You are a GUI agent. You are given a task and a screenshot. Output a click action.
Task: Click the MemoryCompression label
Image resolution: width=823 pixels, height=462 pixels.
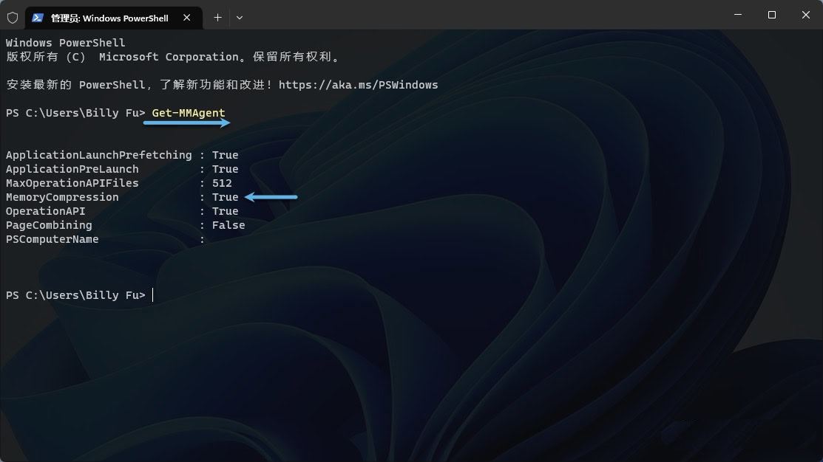pyautogui.click(x=62, y=197)
